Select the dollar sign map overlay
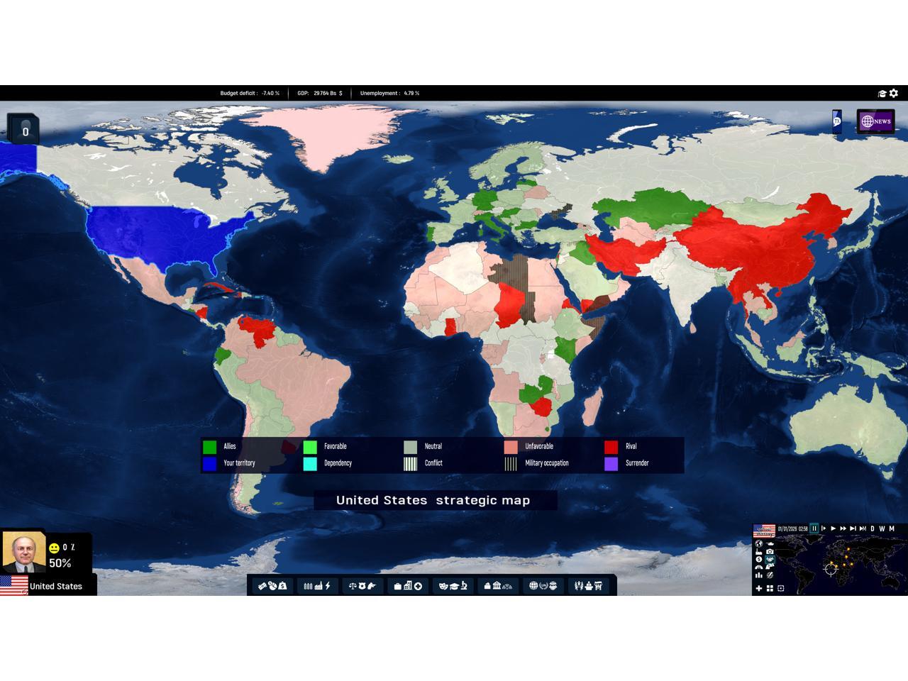908x681 pixels. (759, 560)
